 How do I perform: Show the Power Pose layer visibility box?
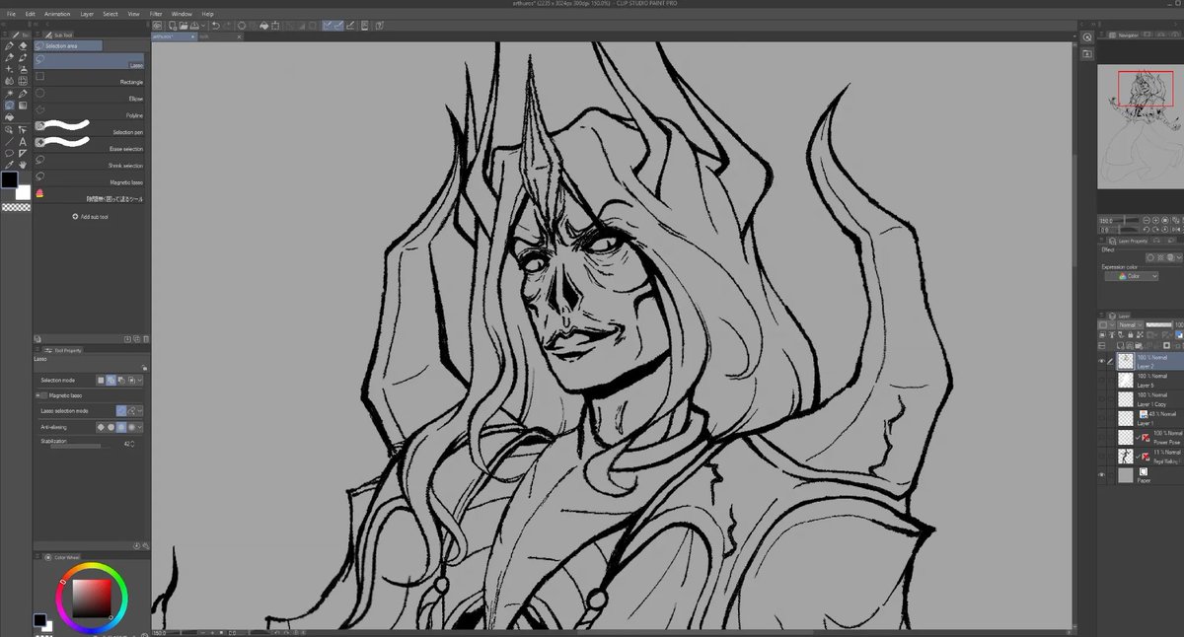point(1101,437)
